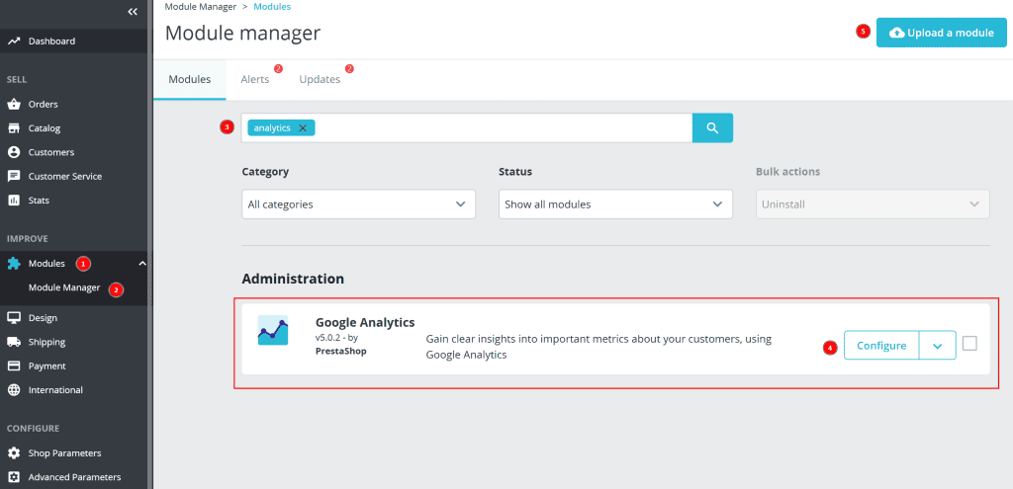Open the Status Show all modules dropdown
Image resolution: width=1013 pixels, height=489 pixels.
pos(615,204)
